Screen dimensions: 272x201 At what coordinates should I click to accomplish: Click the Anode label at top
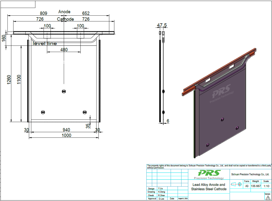[x=64, y=12]
